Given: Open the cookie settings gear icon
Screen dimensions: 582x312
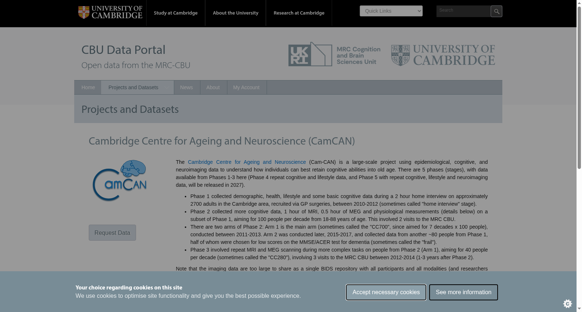Looking at the screenshot, I should coord(567,303).
